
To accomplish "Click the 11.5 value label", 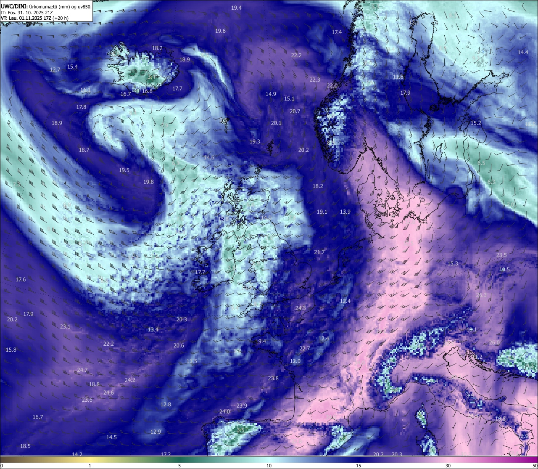I will (x=192, y=361).
